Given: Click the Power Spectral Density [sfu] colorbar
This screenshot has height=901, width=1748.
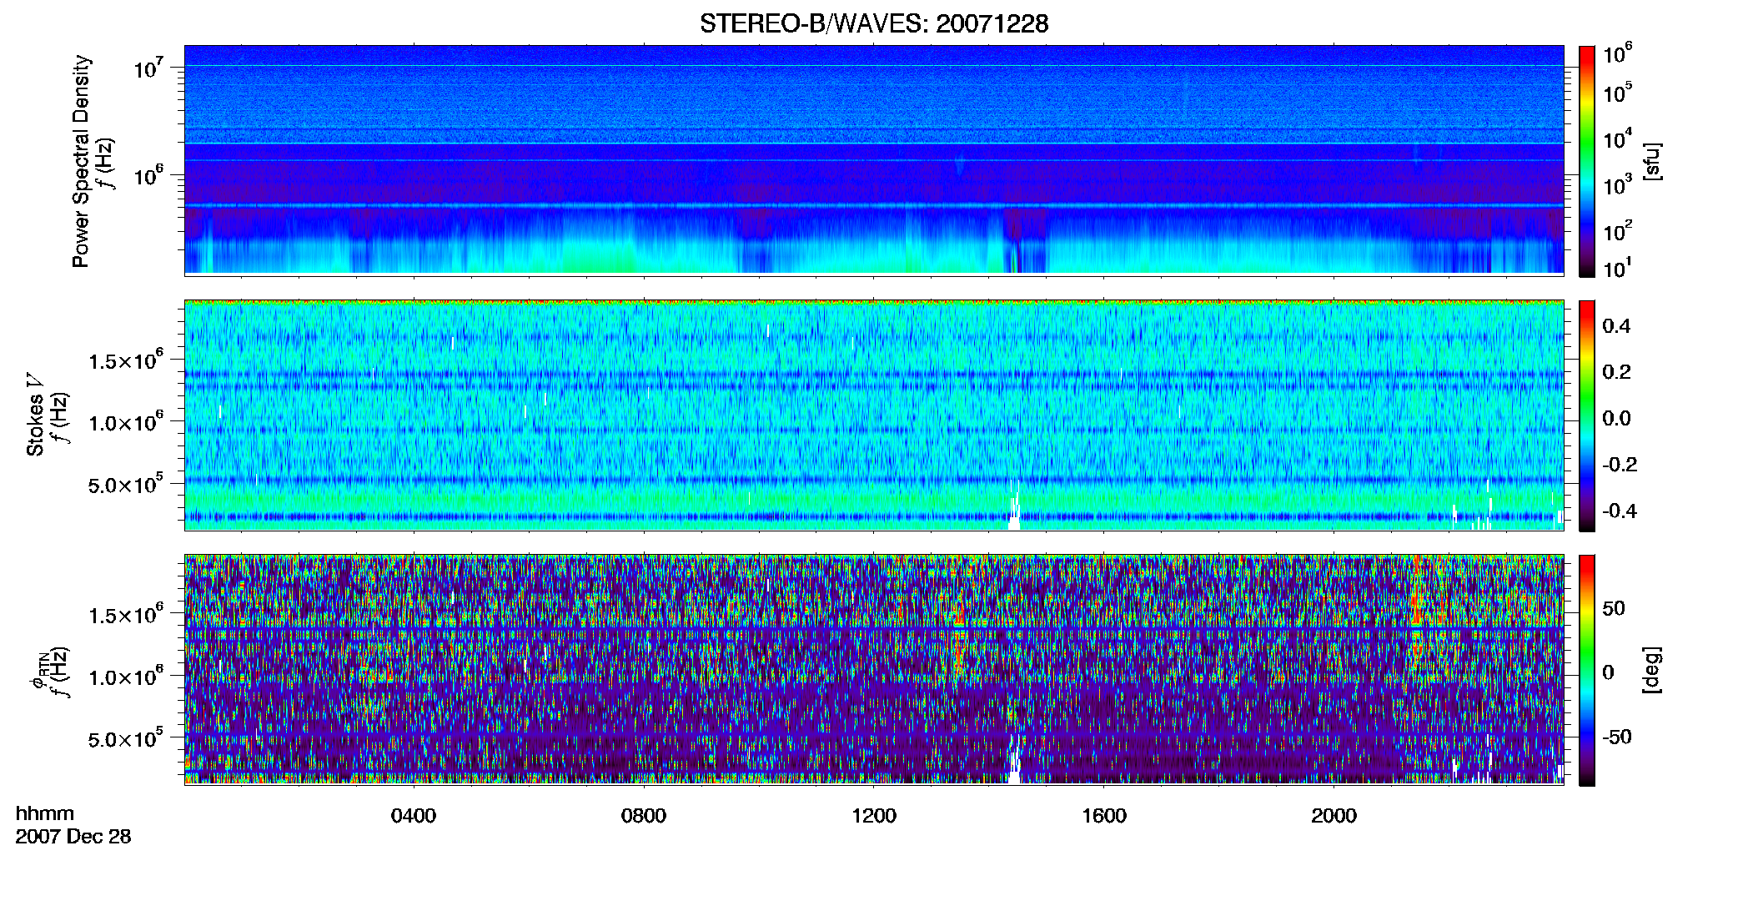Looking at the screenshot, I should 1586,161.
